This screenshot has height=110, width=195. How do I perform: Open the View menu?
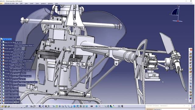[x=26, y=3]
